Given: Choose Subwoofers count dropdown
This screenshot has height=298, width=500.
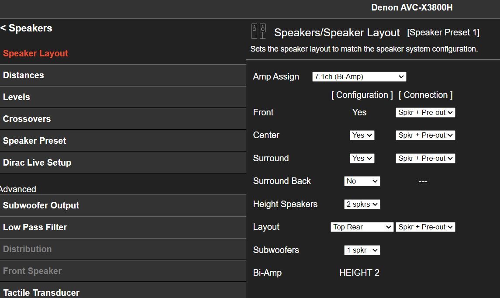Looking at the screenshot, I should pyautogui.click(x=362, y=250).
